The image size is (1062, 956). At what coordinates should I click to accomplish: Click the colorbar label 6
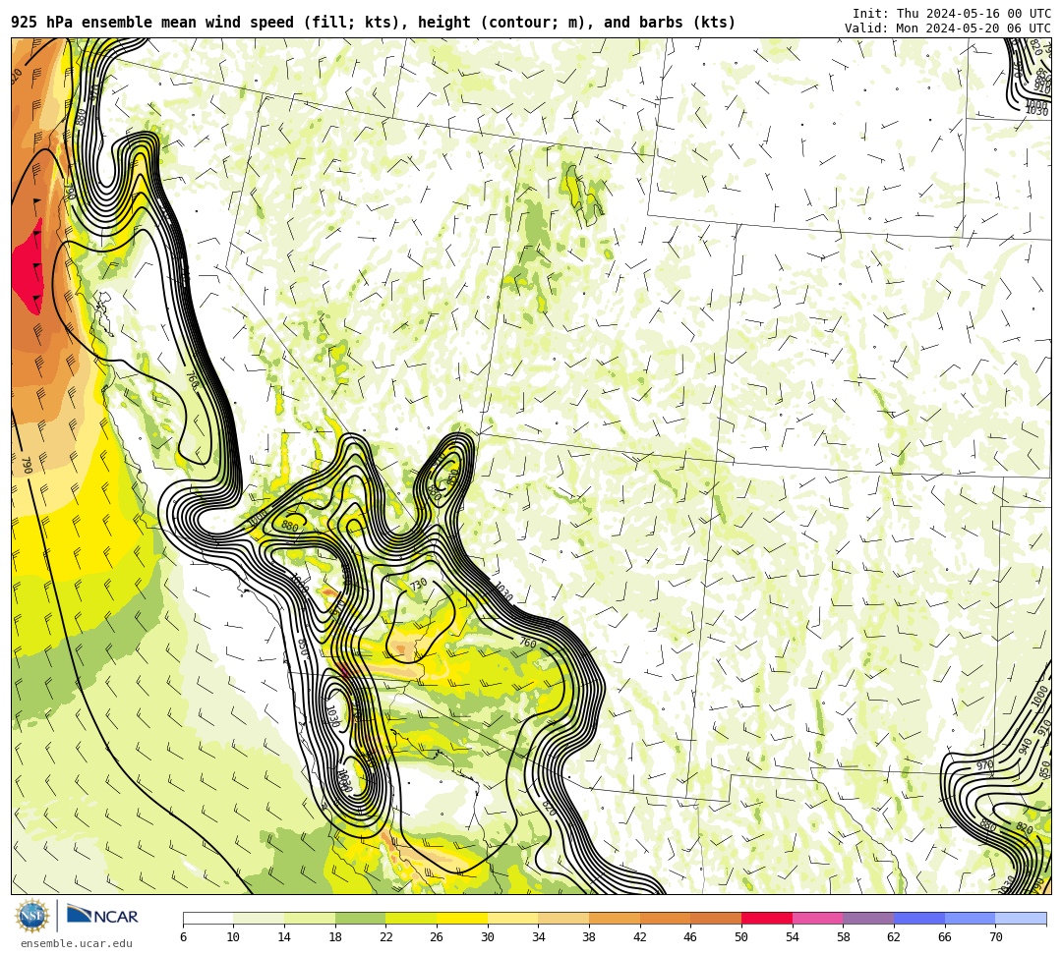tap(184, 937)
